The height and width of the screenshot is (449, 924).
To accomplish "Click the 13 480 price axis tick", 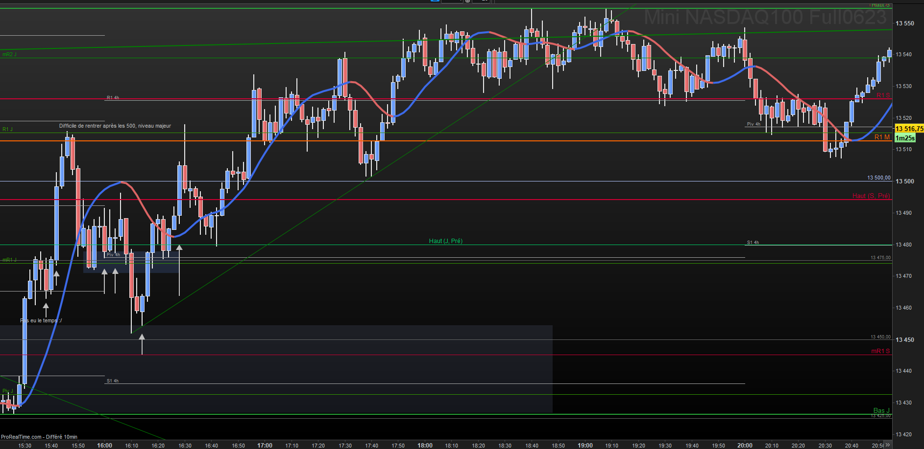I will pyautogui.click(x=904, y=245).
